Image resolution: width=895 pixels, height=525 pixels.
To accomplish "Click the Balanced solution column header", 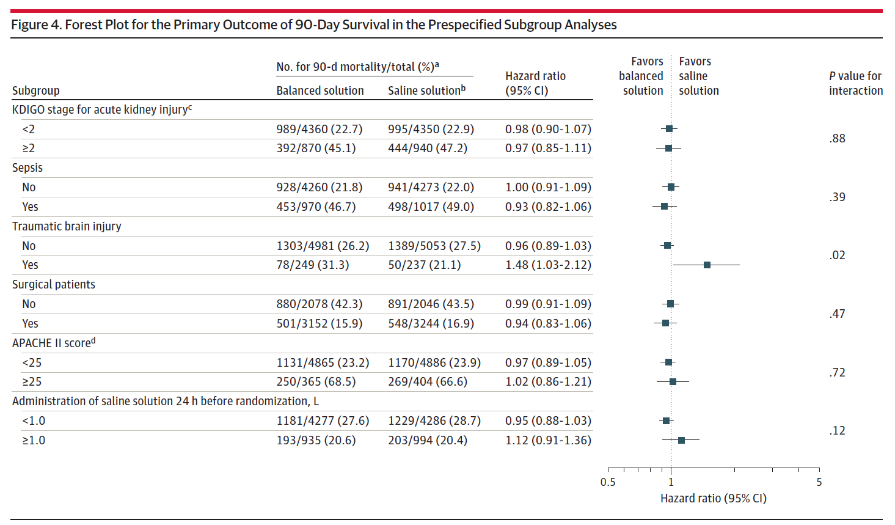I will [320, 91].
